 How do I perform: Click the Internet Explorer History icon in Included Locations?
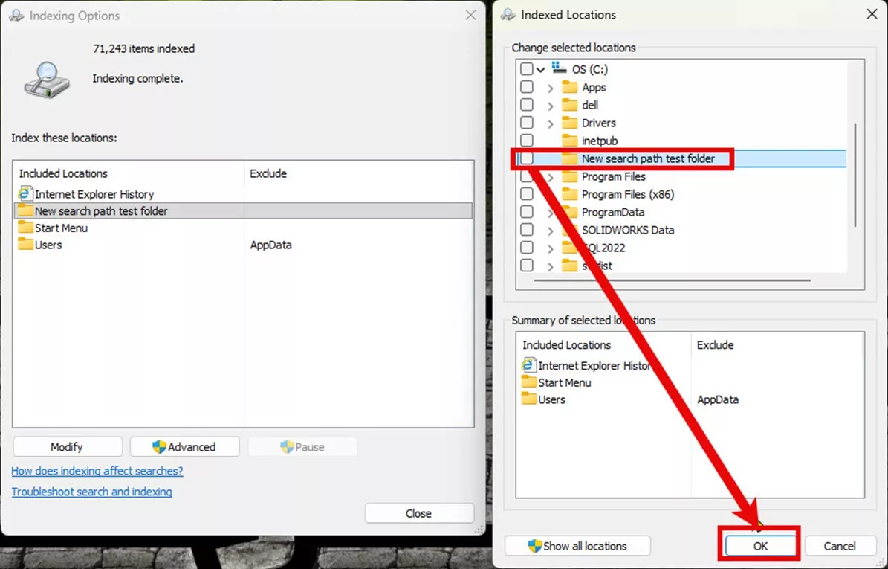25,194
